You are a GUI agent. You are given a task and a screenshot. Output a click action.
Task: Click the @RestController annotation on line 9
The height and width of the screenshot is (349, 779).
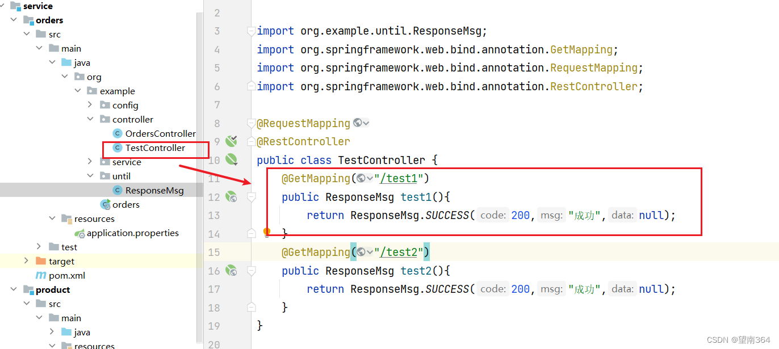303,141
